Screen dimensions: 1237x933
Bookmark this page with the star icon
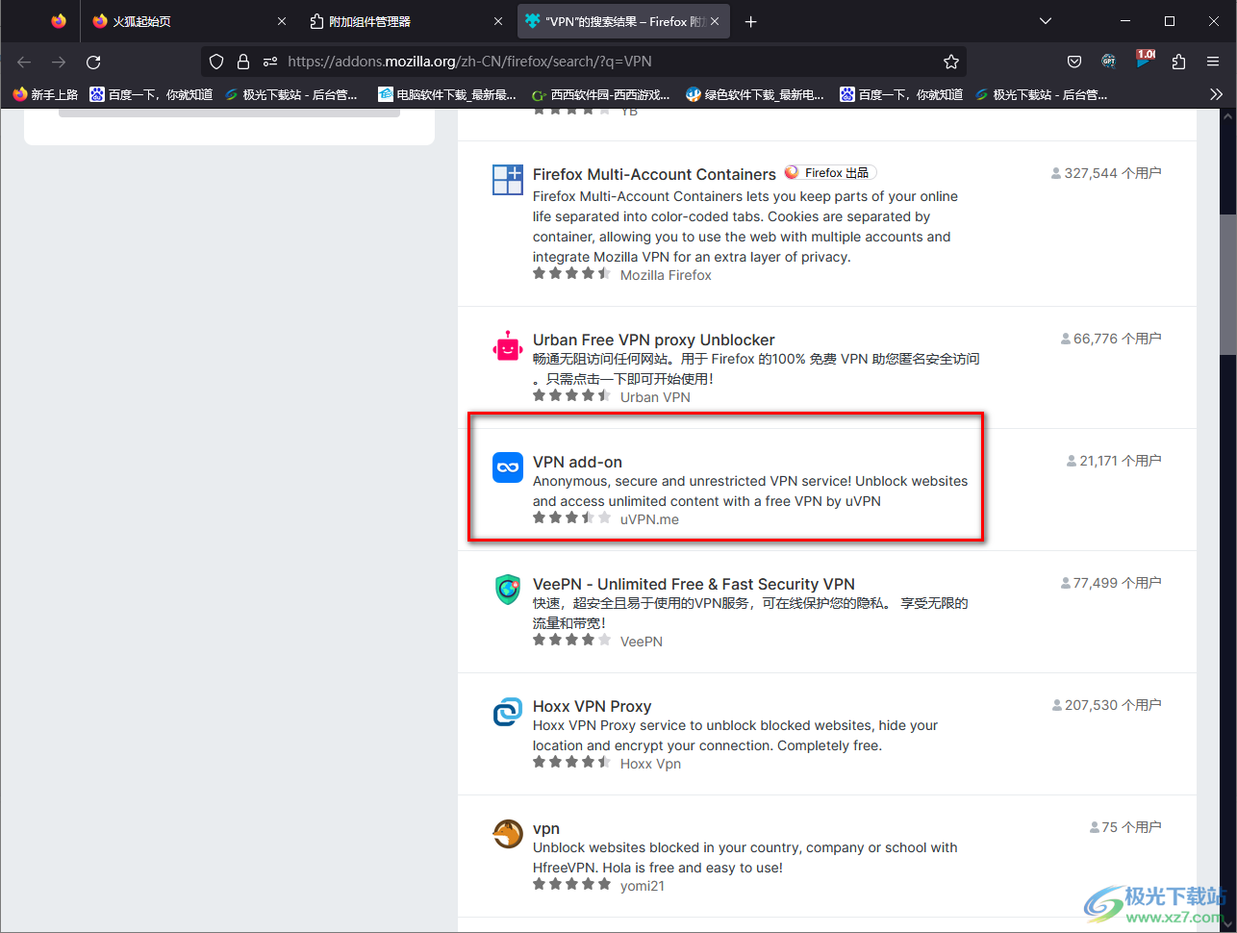[951, 62]
